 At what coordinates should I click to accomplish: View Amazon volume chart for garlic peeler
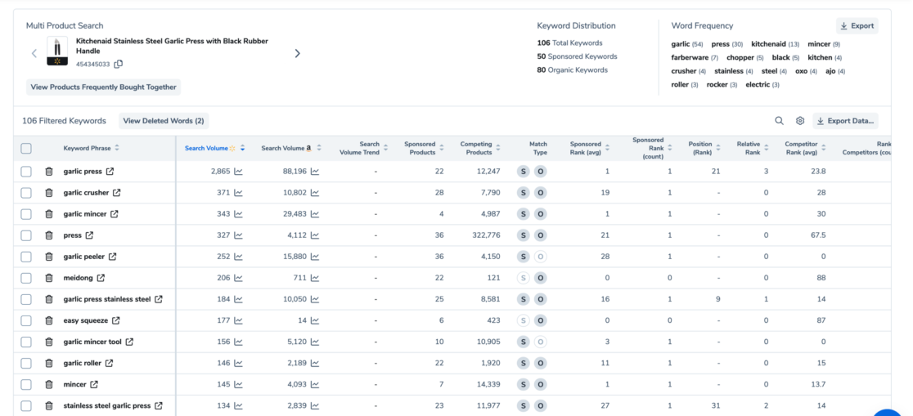click(x=315, y=257)
